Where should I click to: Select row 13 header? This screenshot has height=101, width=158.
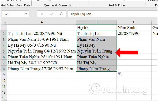click(x=4, y=98)
